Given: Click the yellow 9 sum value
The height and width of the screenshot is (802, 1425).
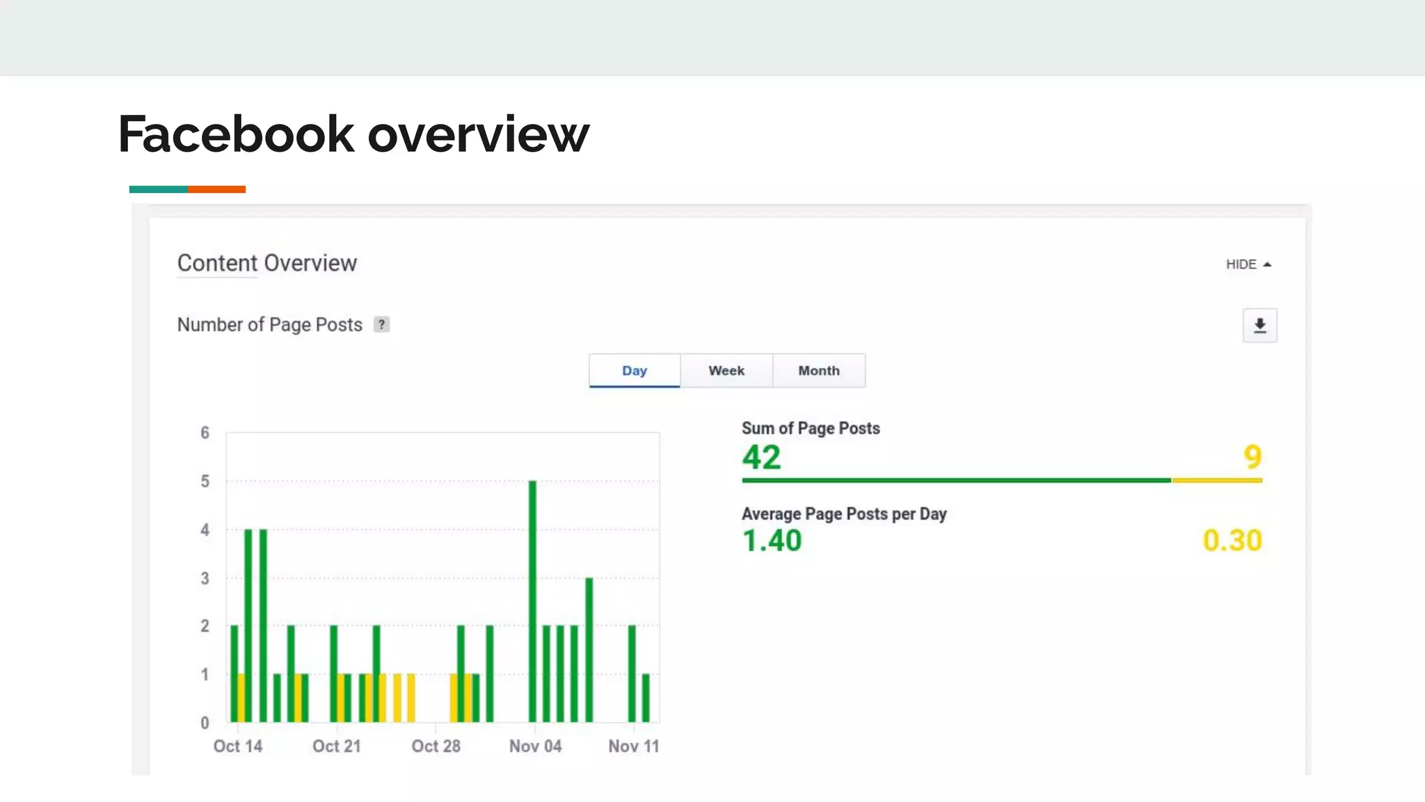Looking at the screenshot, I should pyautogui.click(x=1252, y=457).
